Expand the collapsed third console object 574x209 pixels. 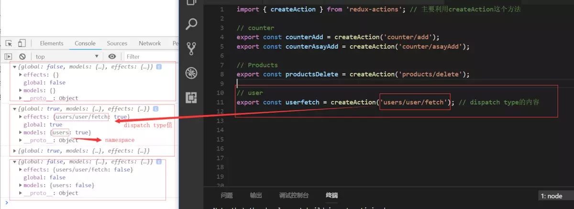coord(14,151)
